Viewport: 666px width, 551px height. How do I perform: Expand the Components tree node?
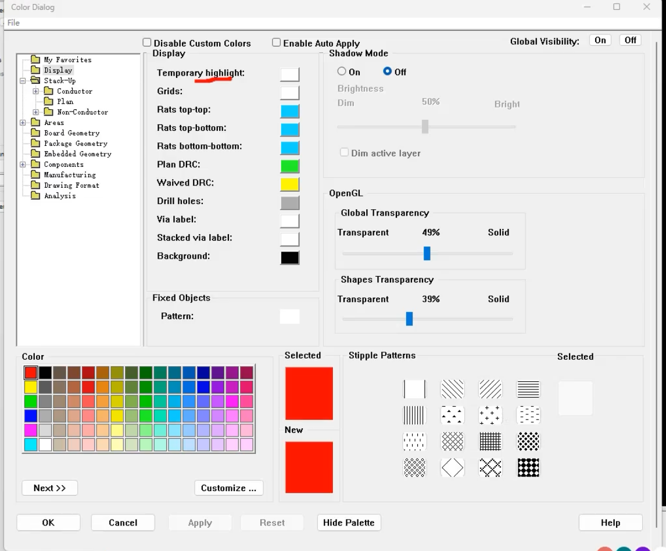(23, 164)
